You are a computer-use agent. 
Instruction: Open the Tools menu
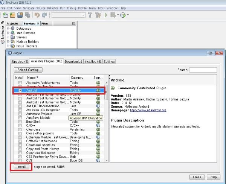[x=101, y=8]
